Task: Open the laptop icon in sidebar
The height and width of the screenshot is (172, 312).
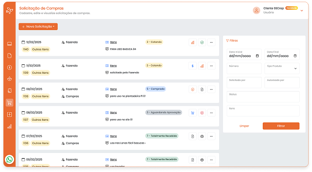Action: (10, 44)
